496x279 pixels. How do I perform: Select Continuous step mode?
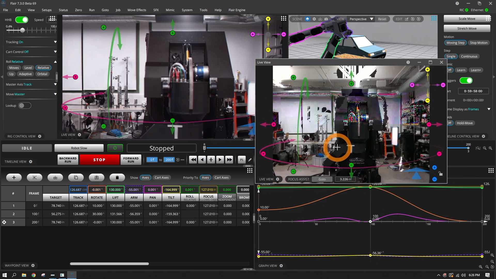pos(469,56)
